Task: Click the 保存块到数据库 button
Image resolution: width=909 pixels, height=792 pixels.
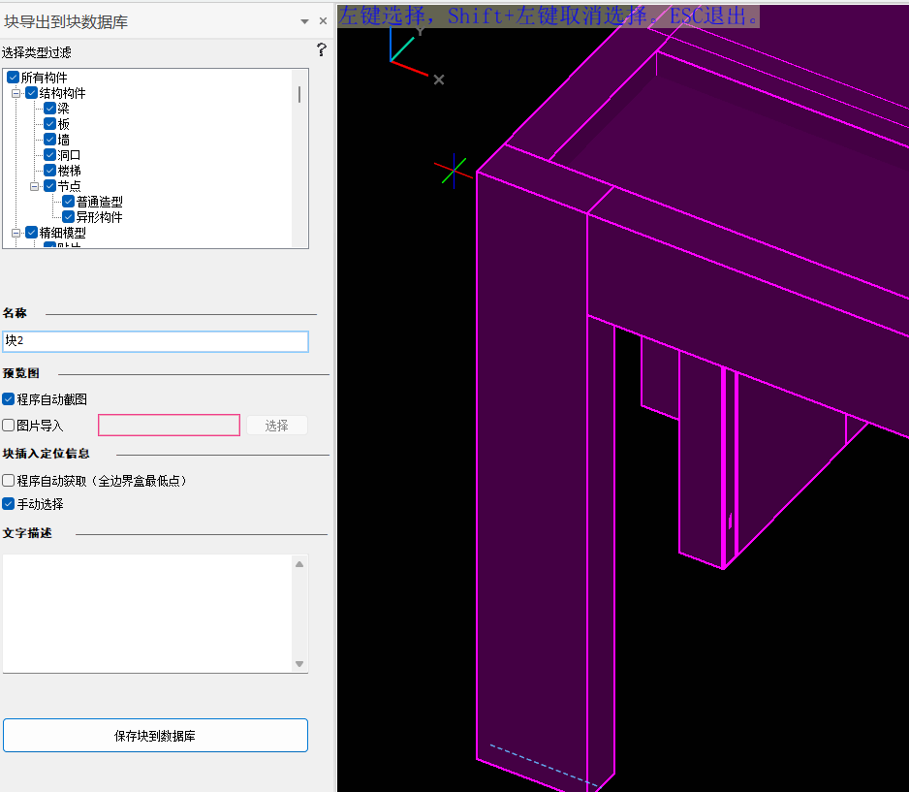Action: coord(155,736)
